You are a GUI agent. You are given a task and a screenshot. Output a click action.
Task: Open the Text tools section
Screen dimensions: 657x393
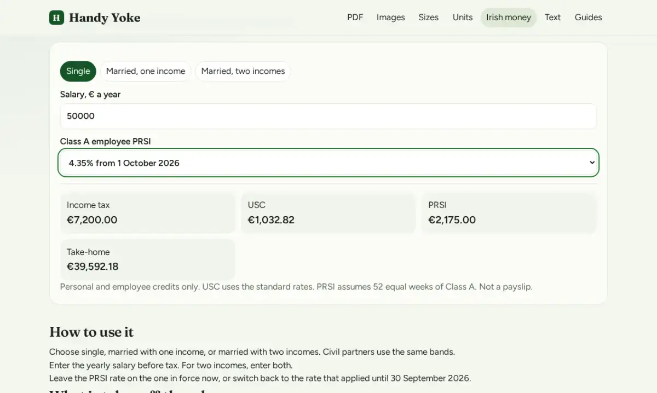[552, 18]
